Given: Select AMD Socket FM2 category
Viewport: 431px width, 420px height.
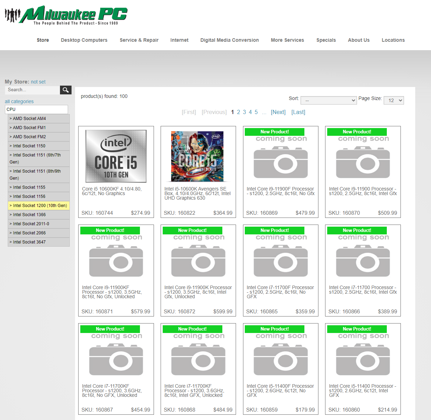Looking at the screenshot, I should point(39,137).
